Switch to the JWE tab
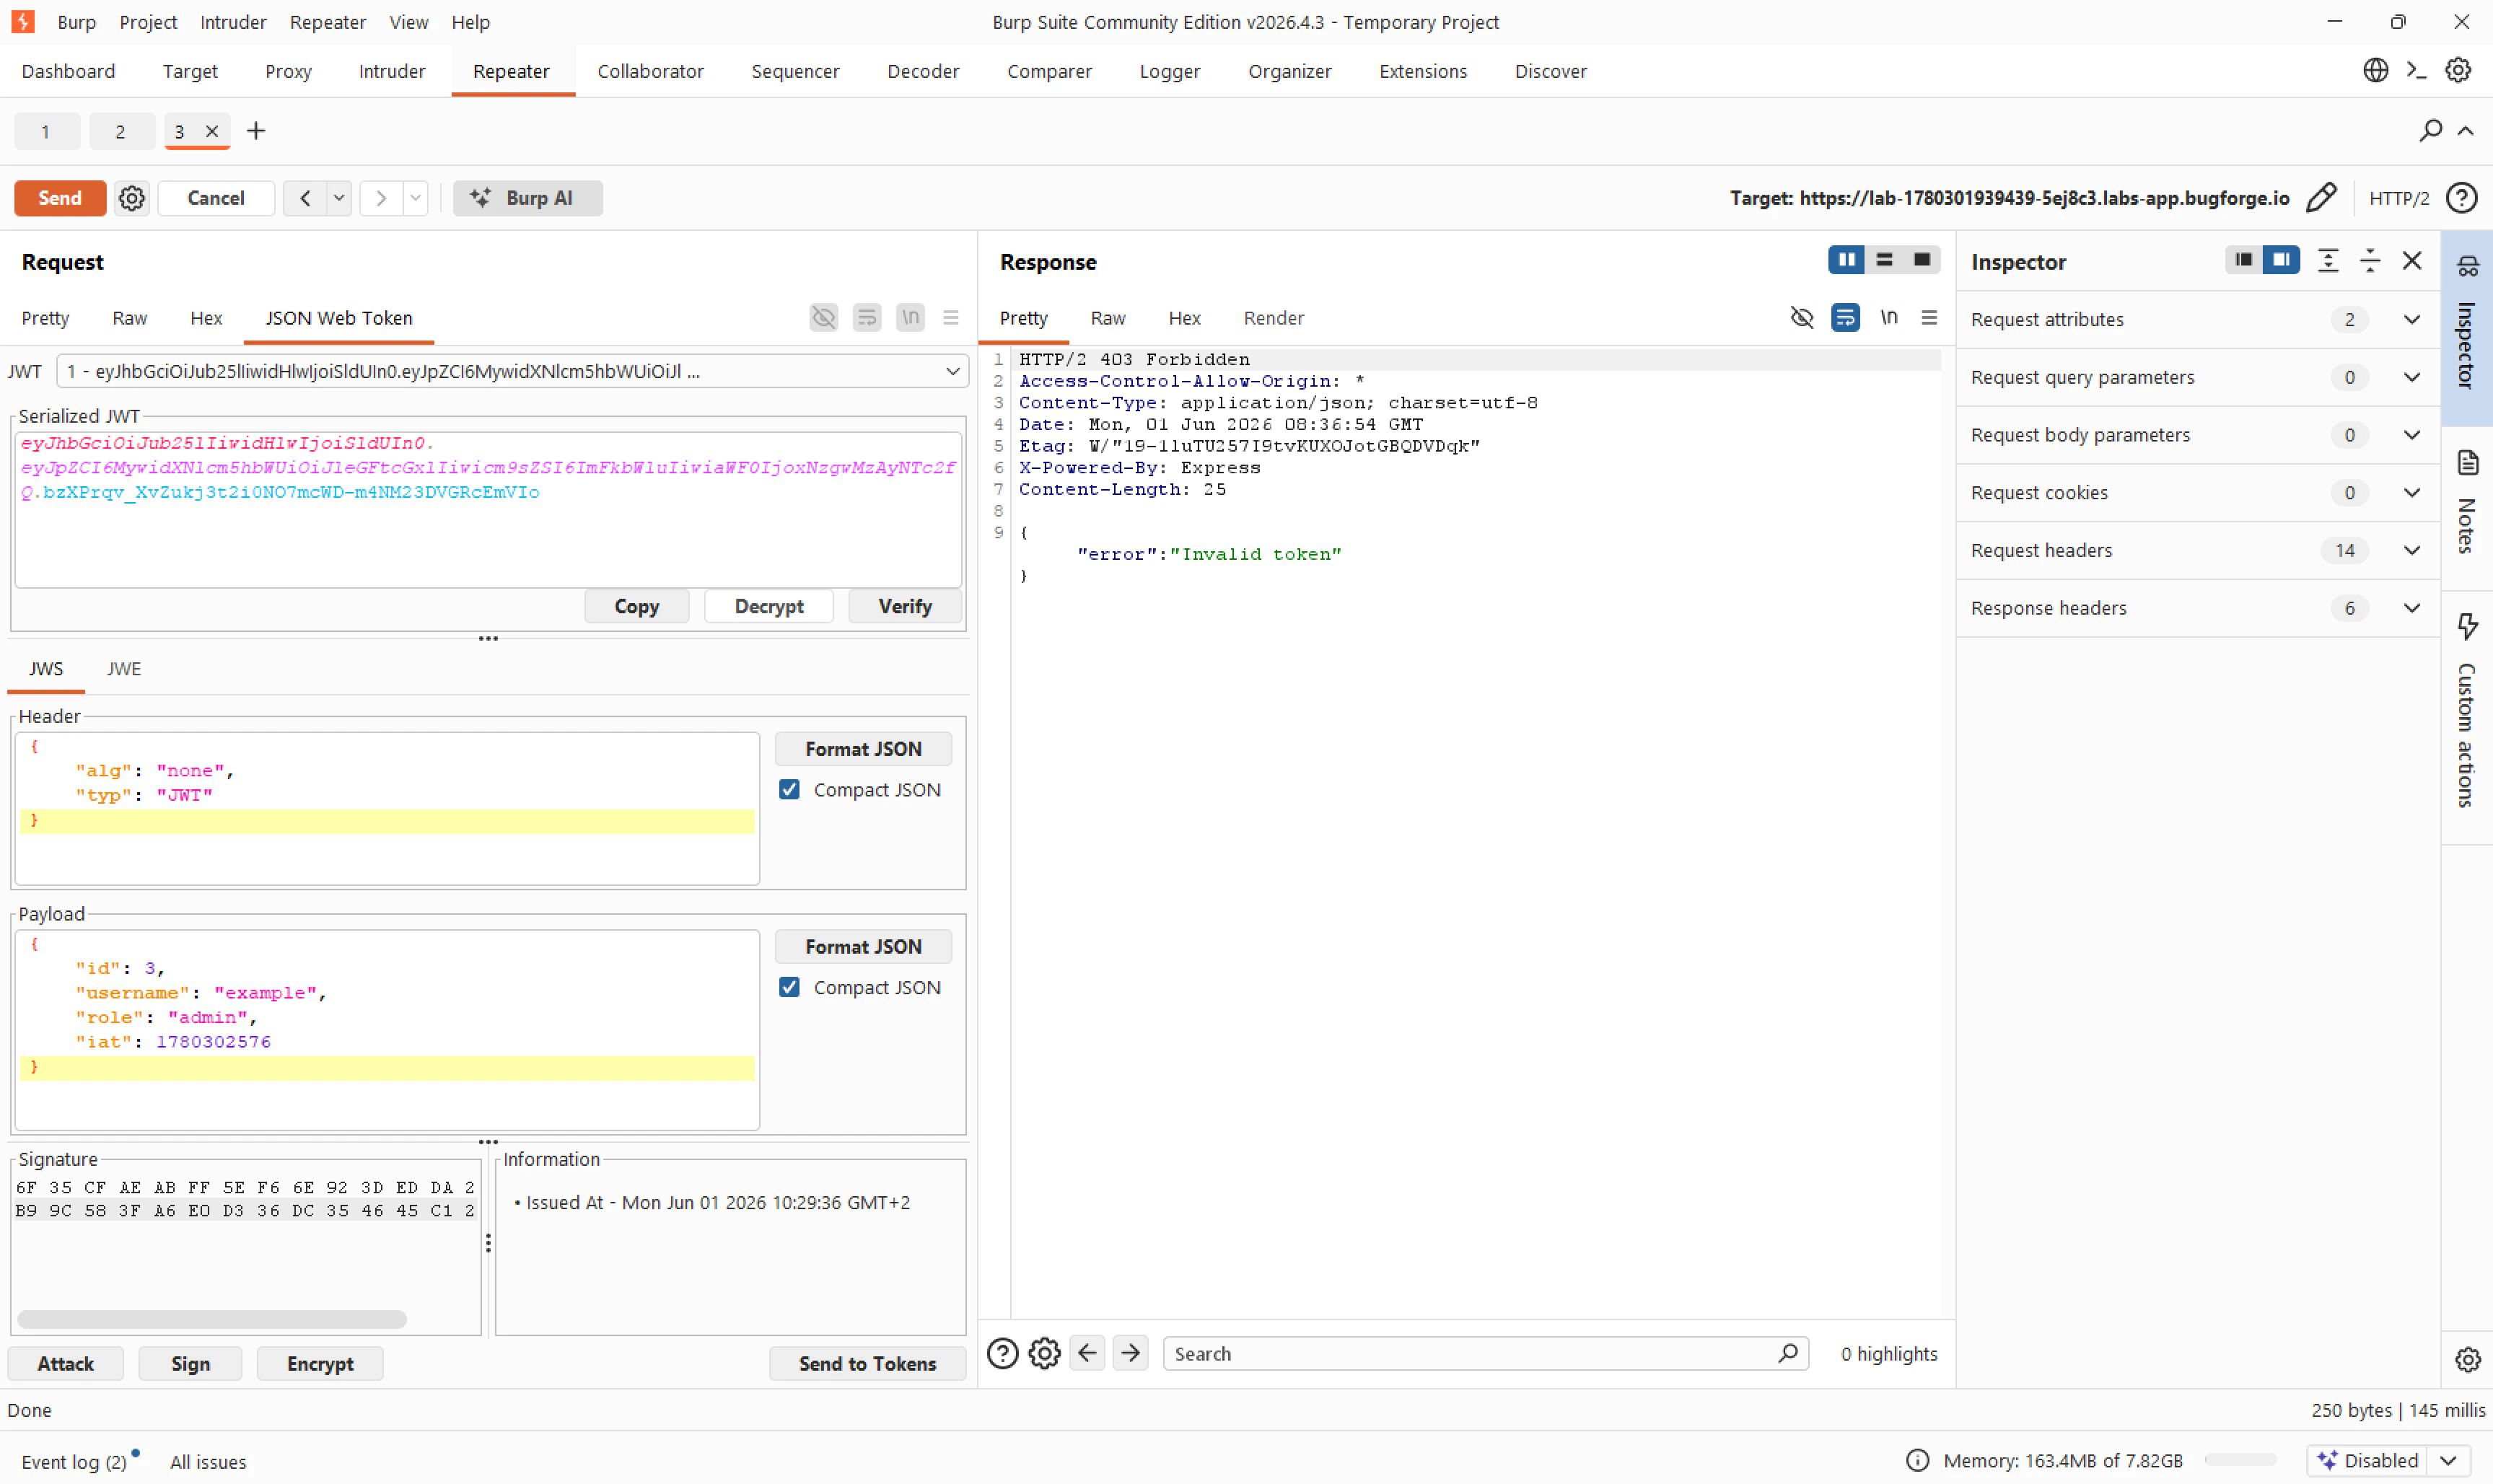This screenshot has height=1484, width=2493. click(124, 669)
